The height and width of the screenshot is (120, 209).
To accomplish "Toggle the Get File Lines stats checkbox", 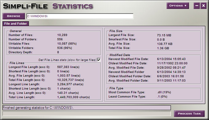I will 99,60.
